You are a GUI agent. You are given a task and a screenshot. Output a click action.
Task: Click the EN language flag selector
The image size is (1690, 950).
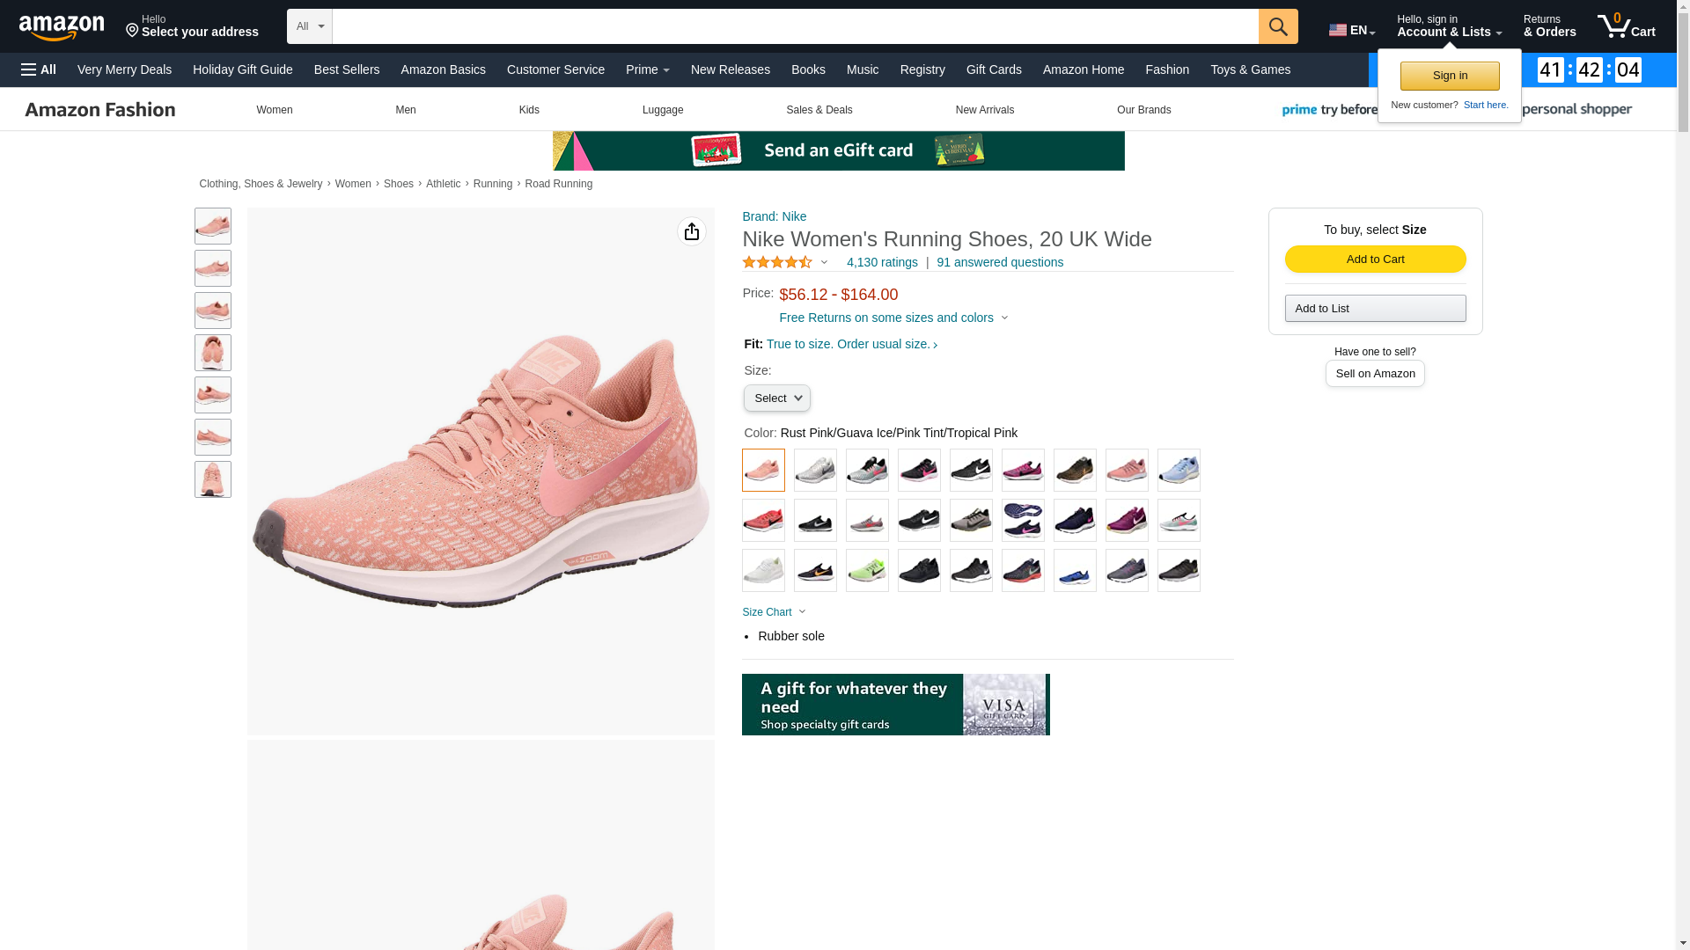tap(1351, 30)
